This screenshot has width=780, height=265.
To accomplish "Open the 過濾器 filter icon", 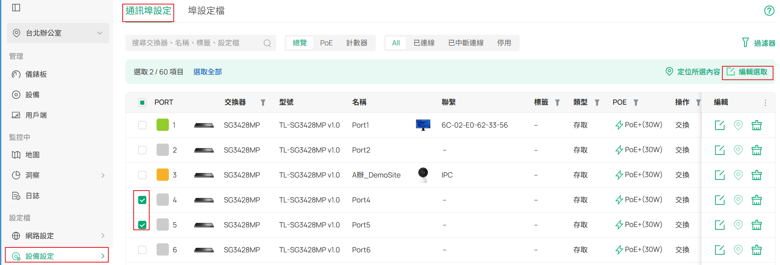I will 745,43.
